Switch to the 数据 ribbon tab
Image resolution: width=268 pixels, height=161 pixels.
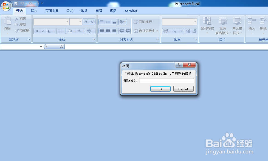coord(84,11)
